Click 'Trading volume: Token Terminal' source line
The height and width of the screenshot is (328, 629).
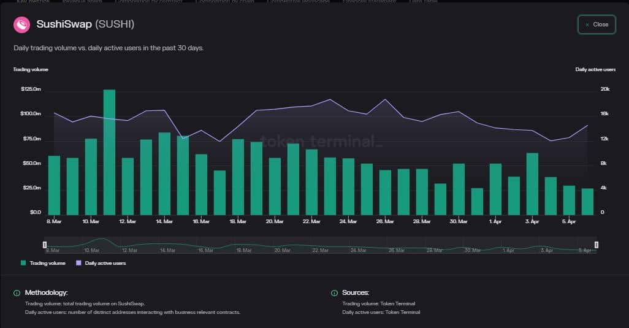379,303
